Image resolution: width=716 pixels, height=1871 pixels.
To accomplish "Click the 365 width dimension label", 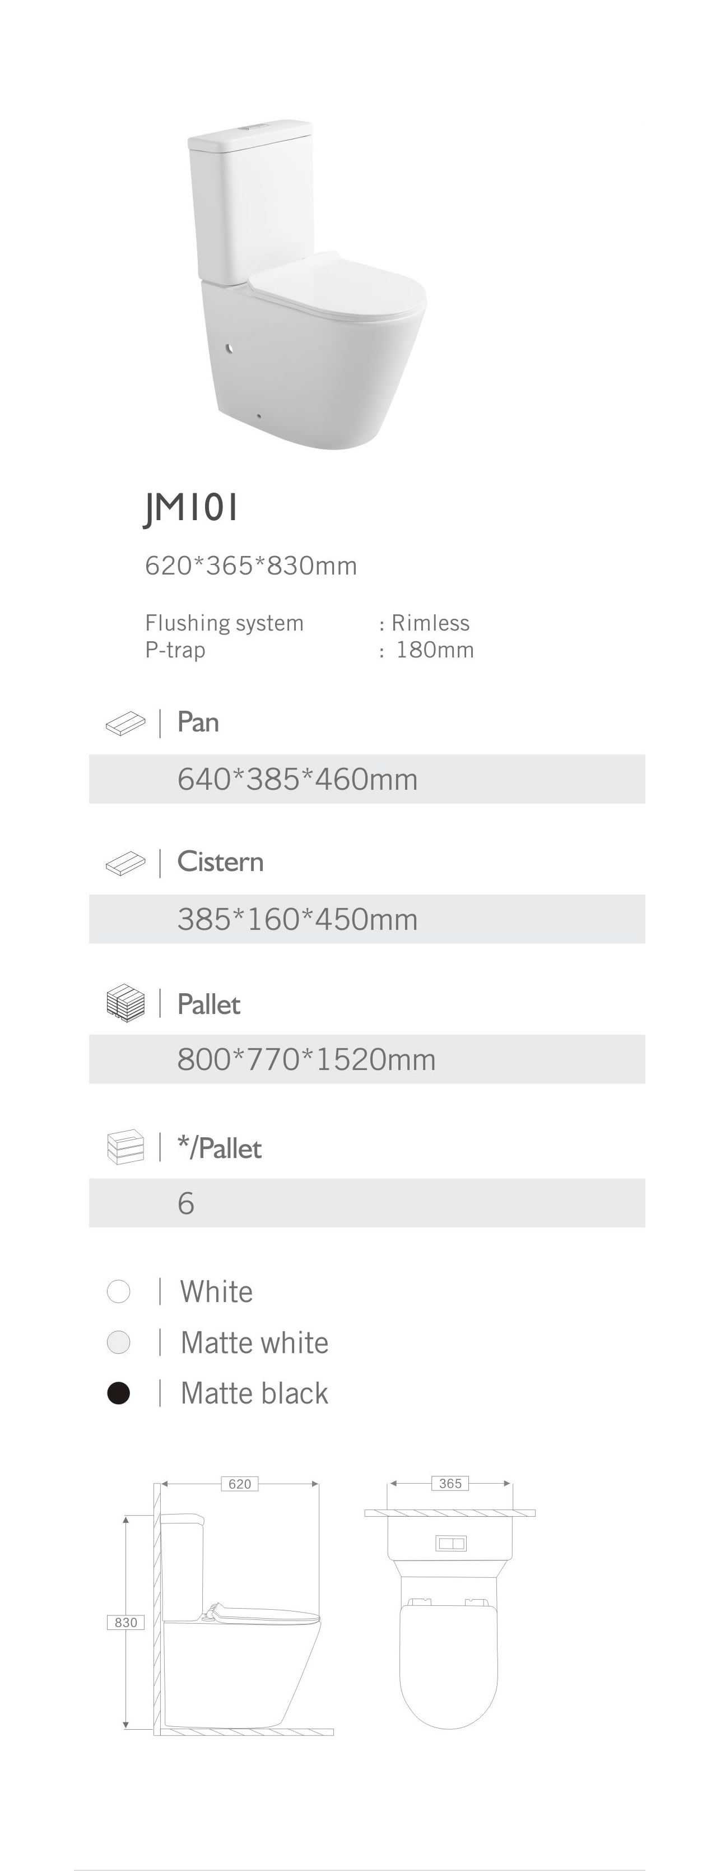I will 450,1484.
